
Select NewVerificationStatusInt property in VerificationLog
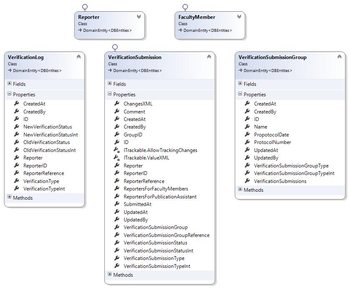coord(51,135)
